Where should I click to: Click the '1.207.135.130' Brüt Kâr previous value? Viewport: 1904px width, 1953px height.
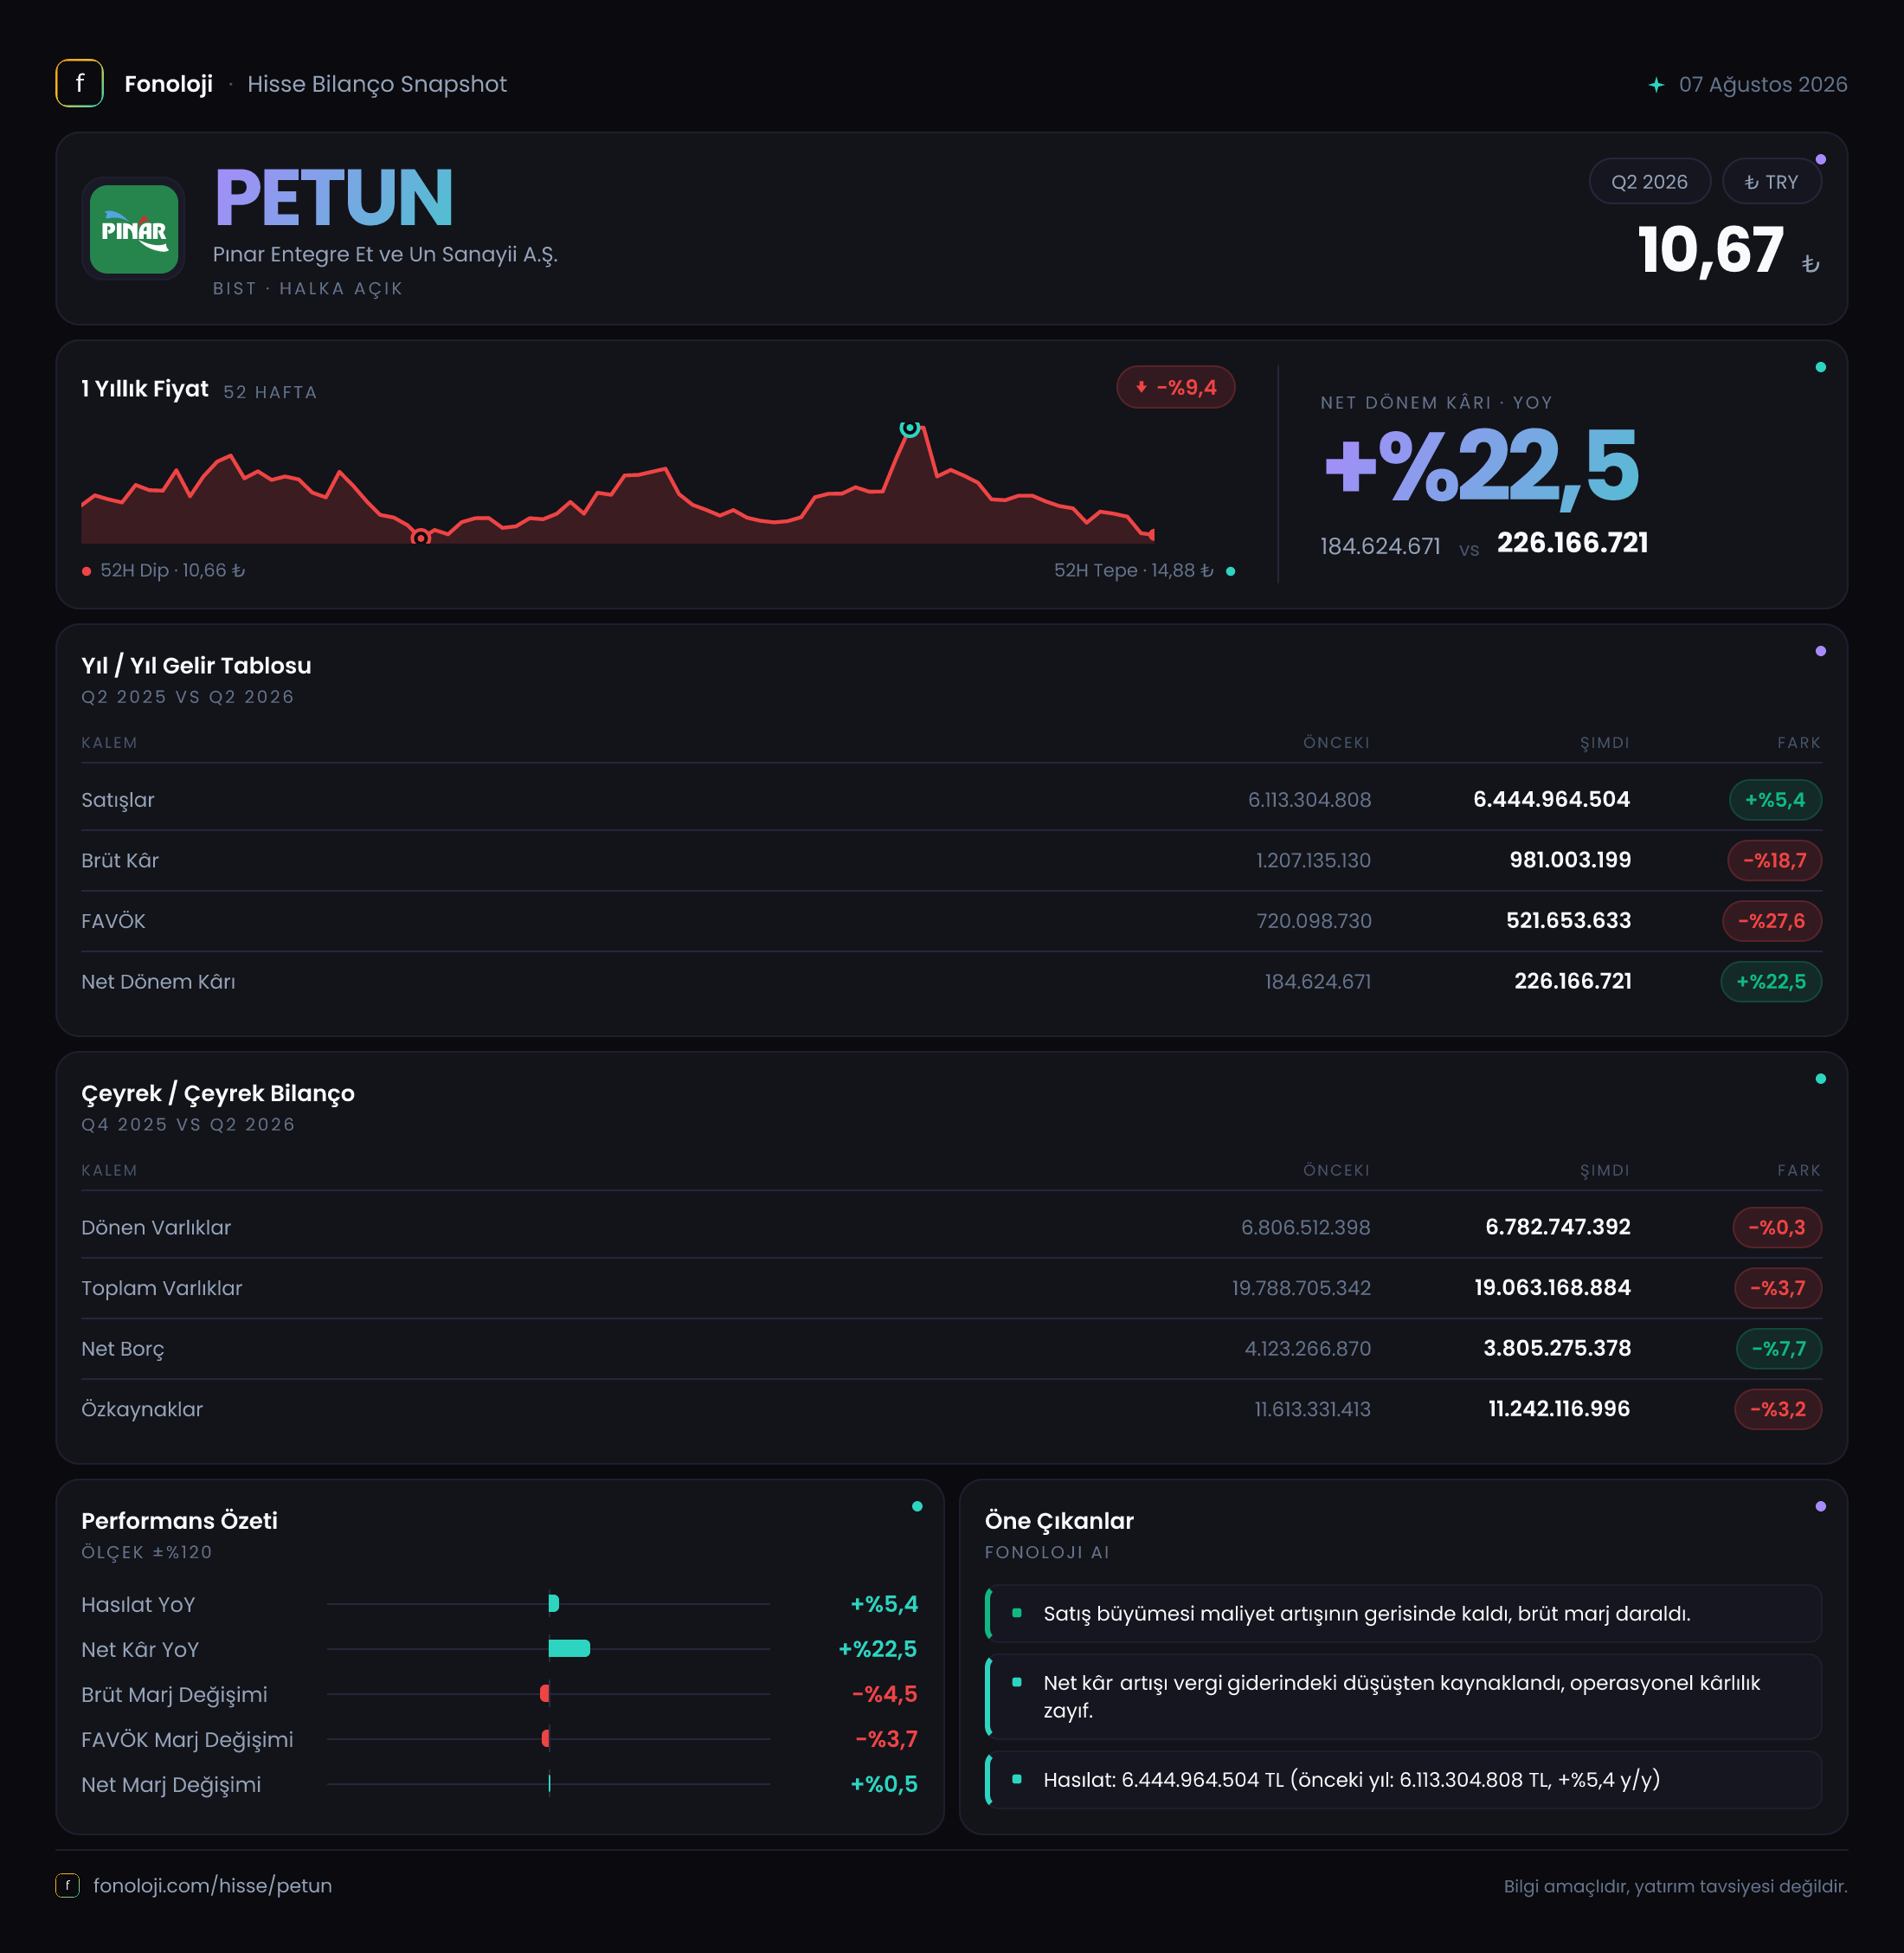1313,860
